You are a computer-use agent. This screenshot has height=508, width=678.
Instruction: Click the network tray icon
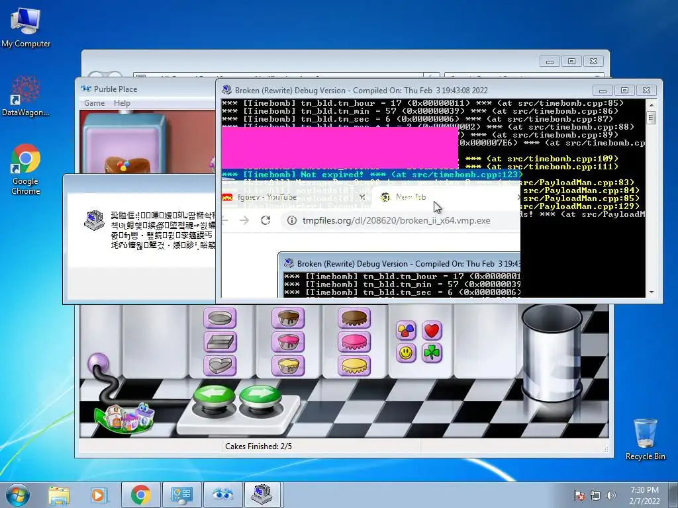pyautogui.click(x=595, y=495)
